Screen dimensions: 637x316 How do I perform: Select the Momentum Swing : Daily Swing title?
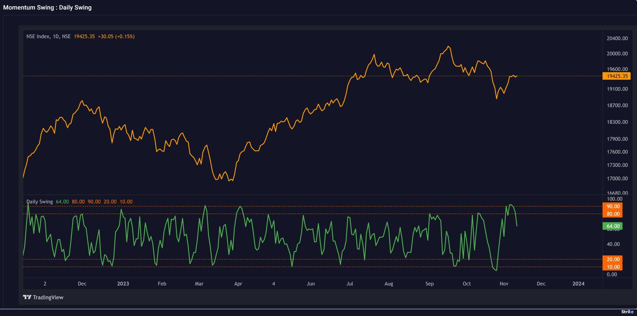click(47, 7)
